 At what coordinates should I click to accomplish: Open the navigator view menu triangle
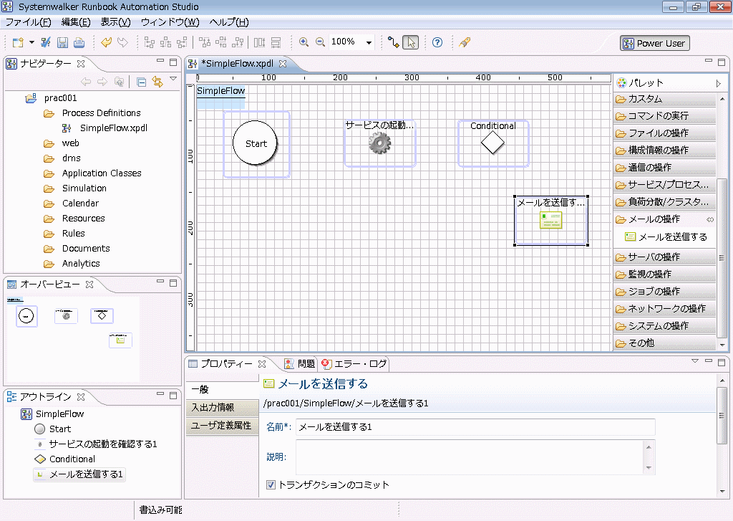[x=173, y=79]
